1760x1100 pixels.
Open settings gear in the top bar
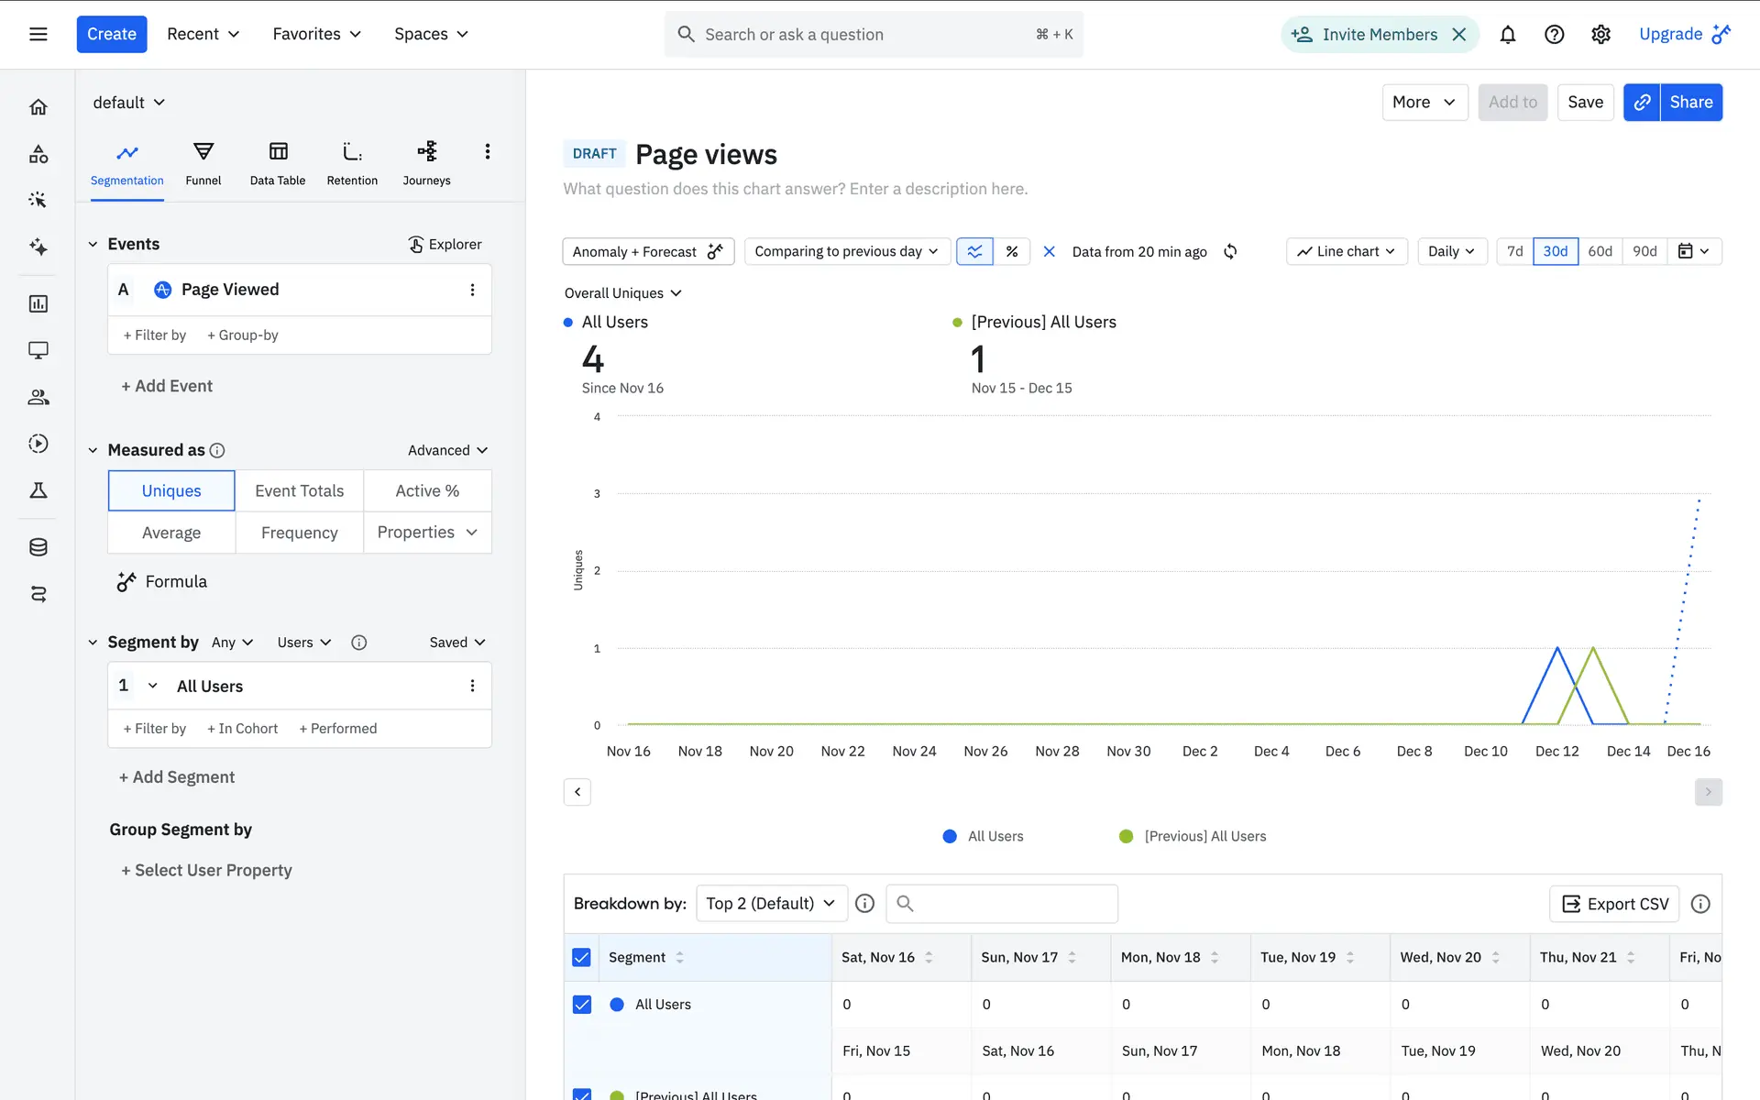[1600, 35]
